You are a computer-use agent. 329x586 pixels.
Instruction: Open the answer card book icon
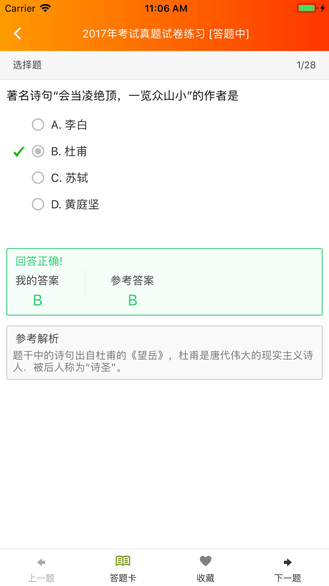tap(123, 561)
